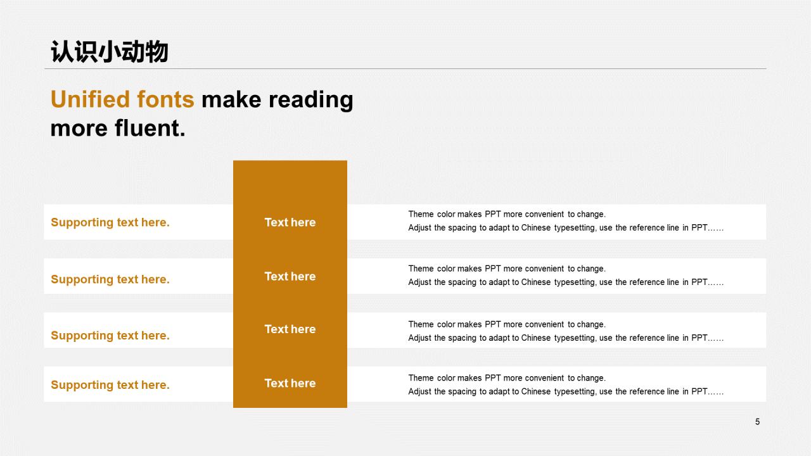Click the black "make reading" heading text
The width and height of the screenshot is (811, 456).
(278, 100)
